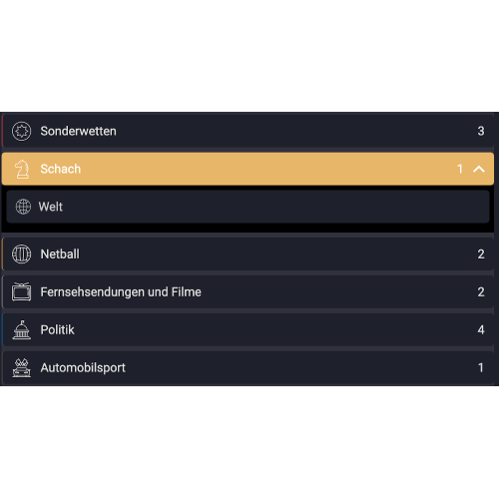
Task: Click the Schach text label
Action: coord(61,169)
